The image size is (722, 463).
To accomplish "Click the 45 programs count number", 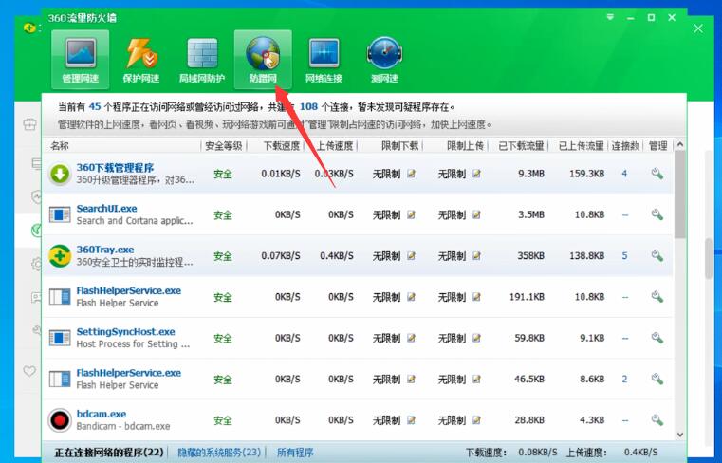I will pos(95,106).
